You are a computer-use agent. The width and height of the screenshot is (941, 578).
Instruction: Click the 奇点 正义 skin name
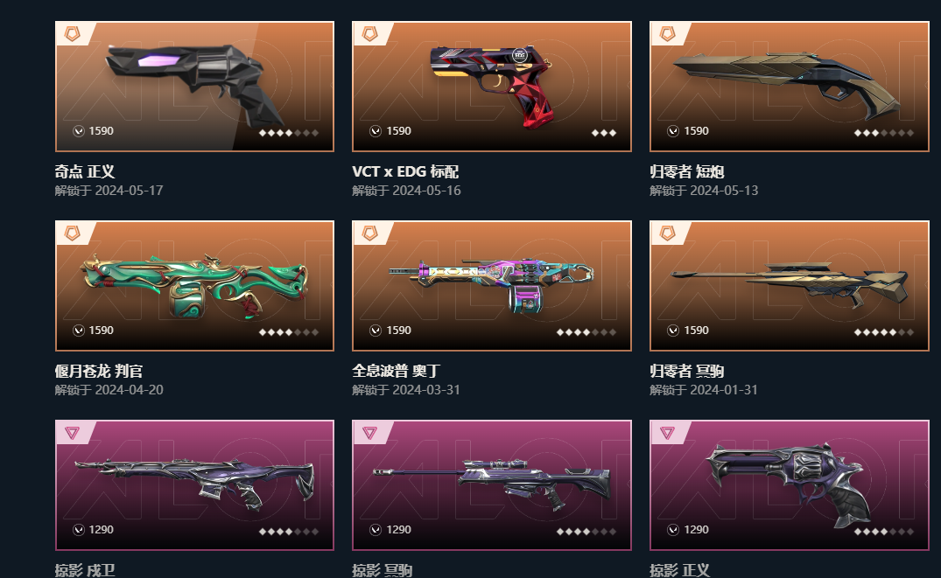point(85,171)
